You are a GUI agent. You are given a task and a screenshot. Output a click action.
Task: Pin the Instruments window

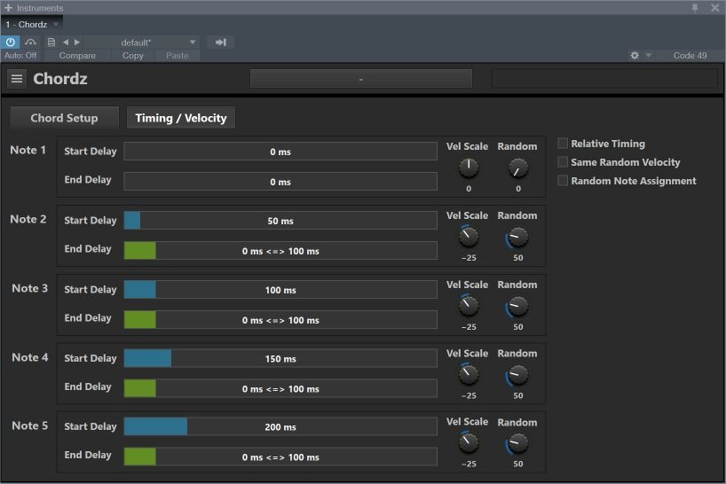tap(695, 8)
